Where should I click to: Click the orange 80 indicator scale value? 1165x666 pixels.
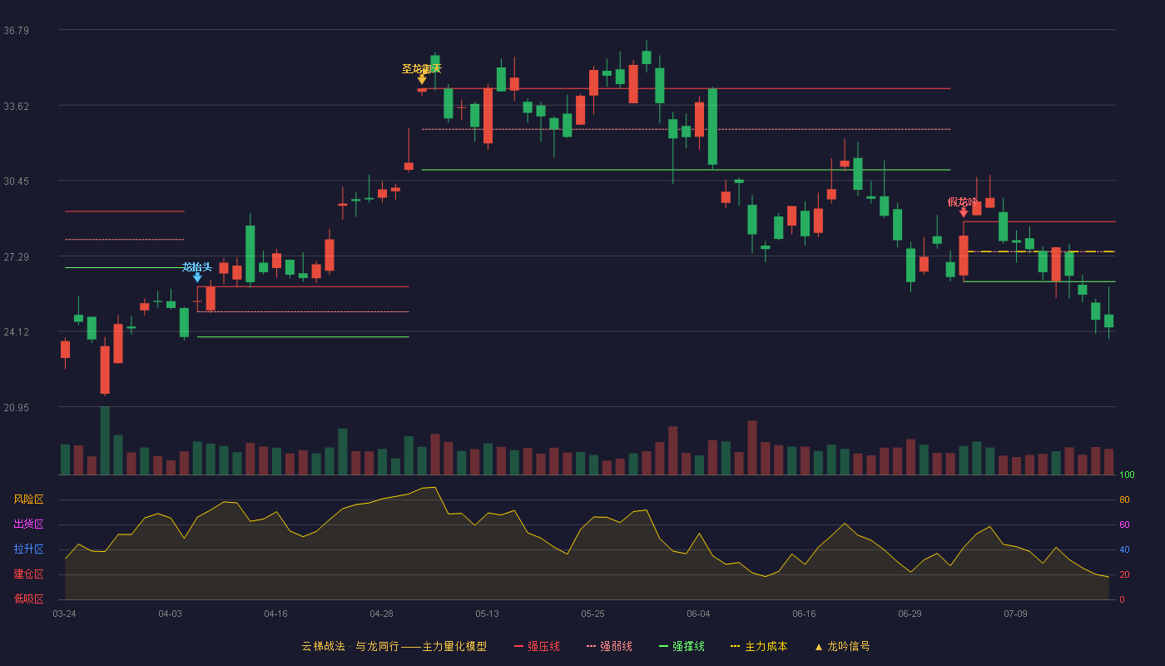pos(1124,499)
